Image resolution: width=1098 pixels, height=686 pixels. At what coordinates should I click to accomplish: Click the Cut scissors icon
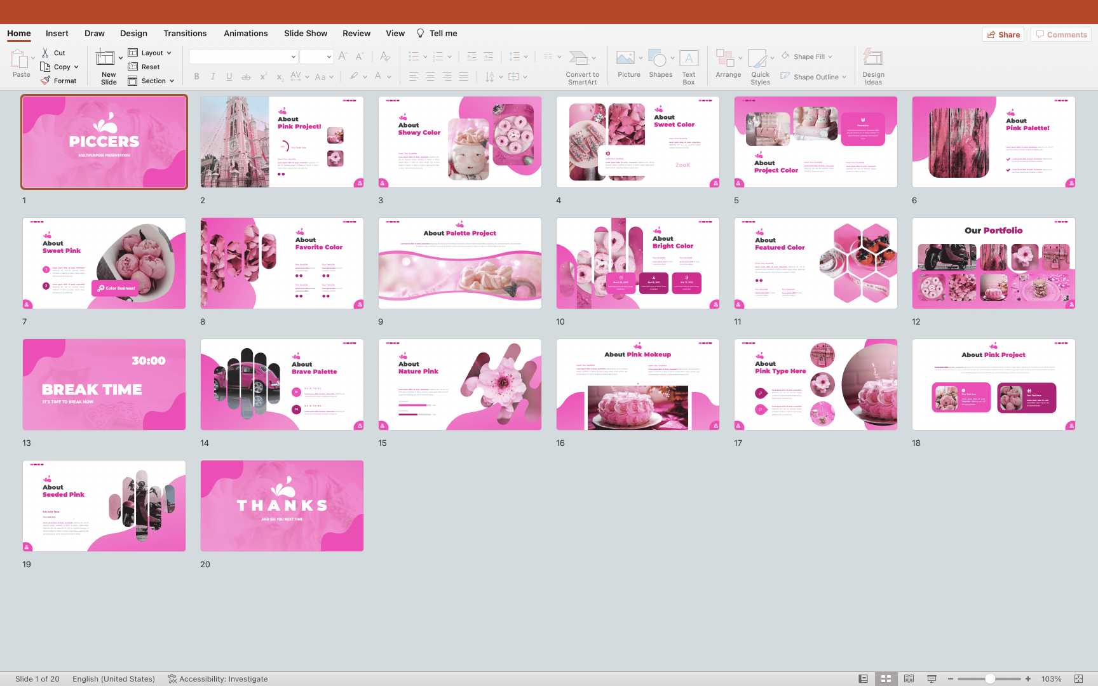tap(45, 53)
